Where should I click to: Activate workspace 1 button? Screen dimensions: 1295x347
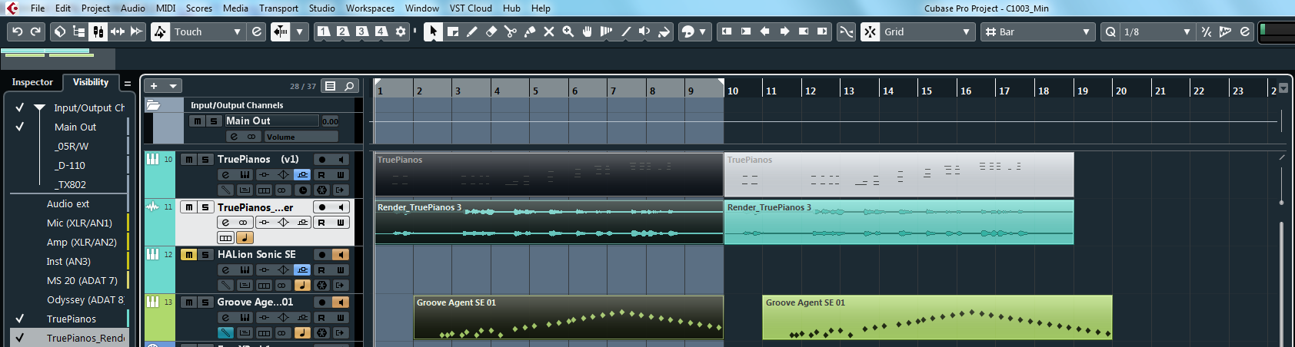point(324,31)
